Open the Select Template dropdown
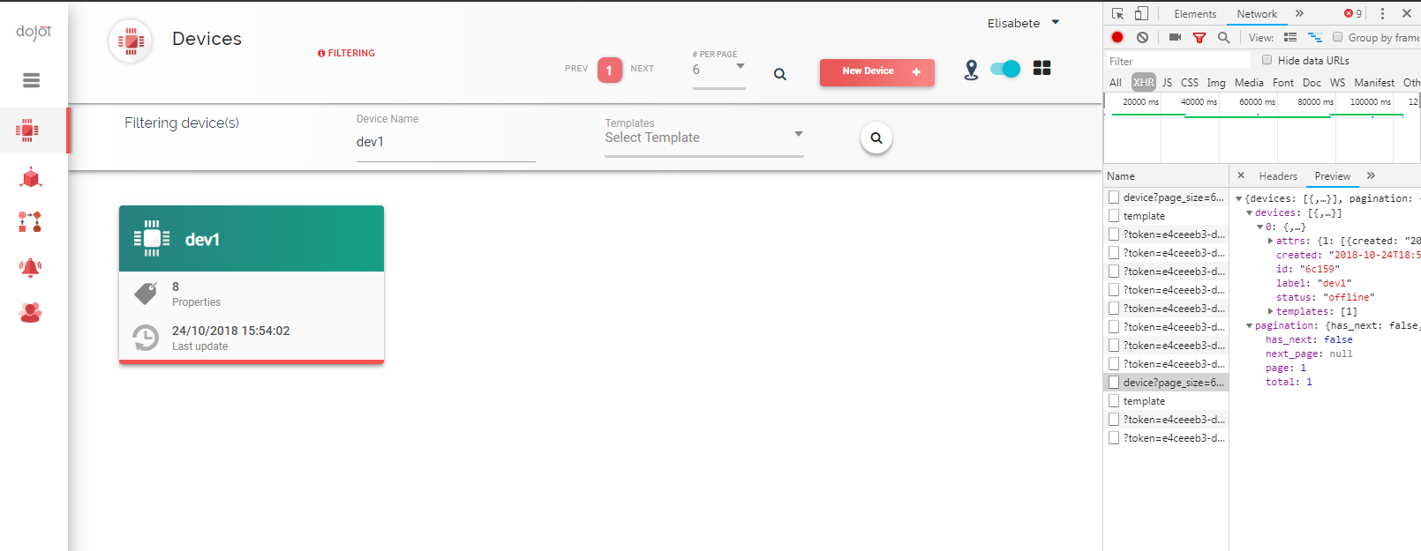Image resolution: width=1421 pixels, height=551 pixels. point(703,138)
